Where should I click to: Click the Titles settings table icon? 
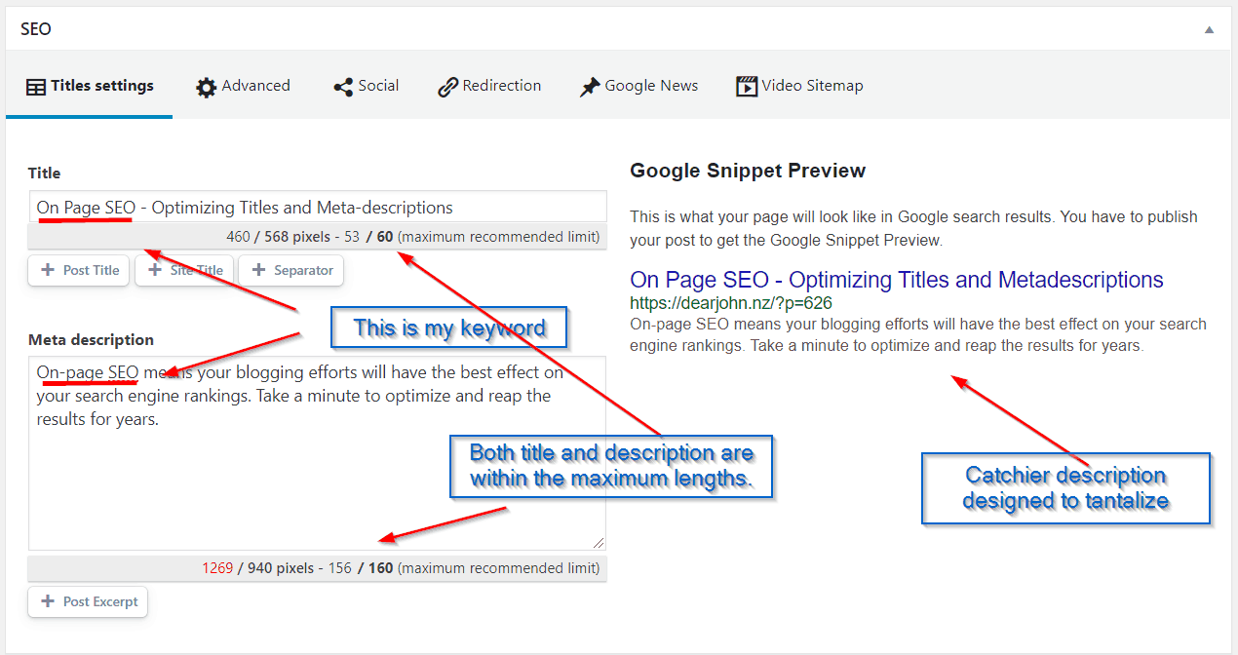(x=36, y=87)
